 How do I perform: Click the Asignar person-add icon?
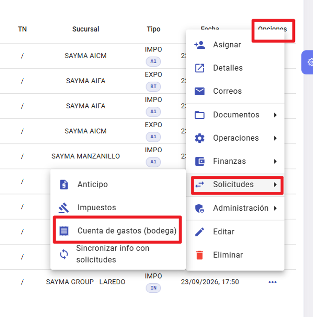[200, 45]
